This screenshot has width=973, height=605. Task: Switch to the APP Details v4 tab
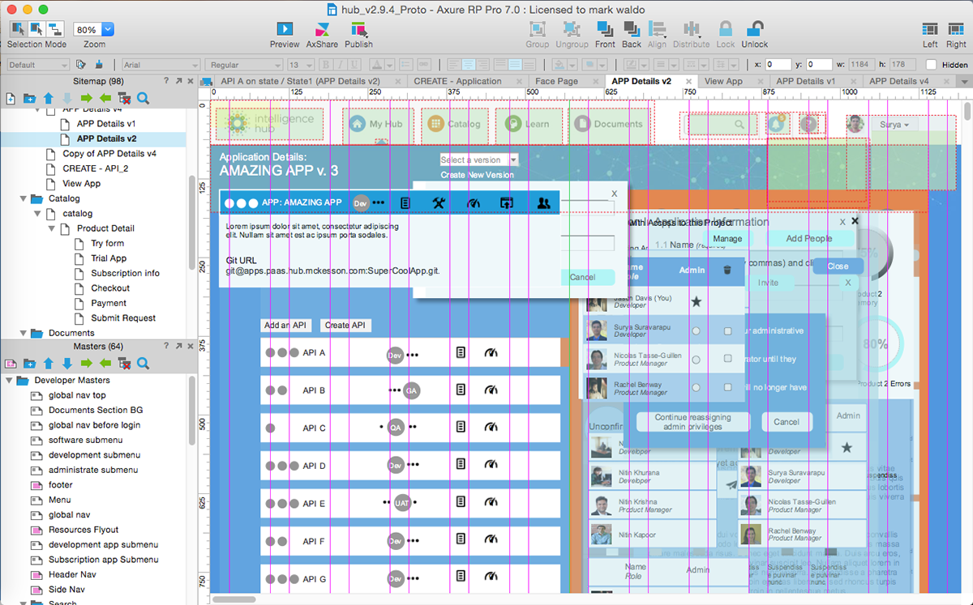click(898, 81)
